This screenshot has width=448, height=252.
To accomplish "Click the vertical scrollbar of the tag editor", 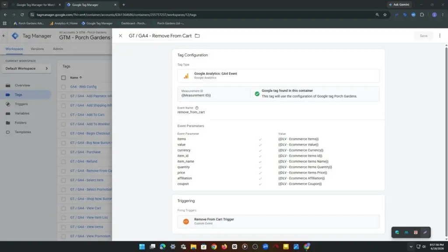I will click(446, 141).
